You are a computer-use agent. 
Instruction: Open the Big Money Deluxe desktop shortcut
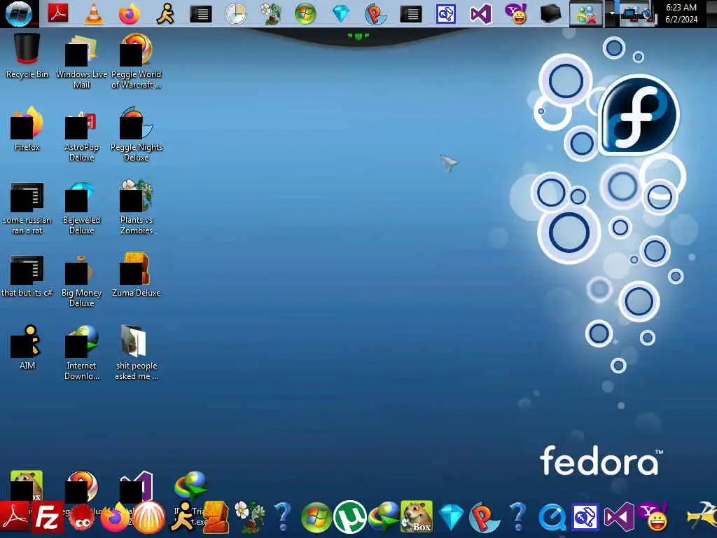[x=81, y=281]
